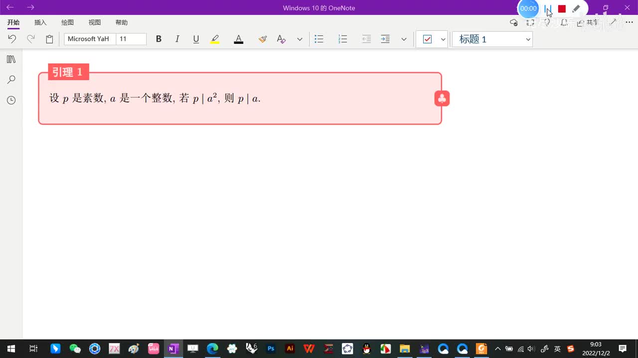Show the notebooks navigation pane
This screenshot has width=638, height=358.
click(11, 59)
